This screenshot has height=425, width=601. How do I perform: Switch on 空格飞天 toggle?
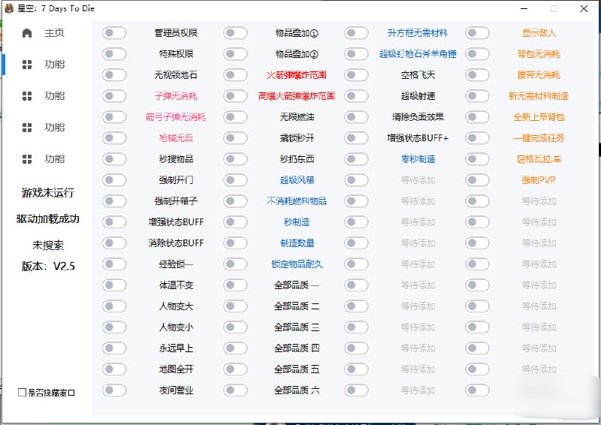[356, 75]
